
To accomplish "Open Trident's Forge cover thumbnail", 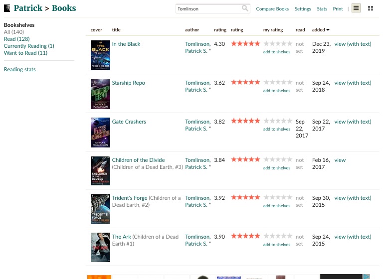I will click(100, 209).
